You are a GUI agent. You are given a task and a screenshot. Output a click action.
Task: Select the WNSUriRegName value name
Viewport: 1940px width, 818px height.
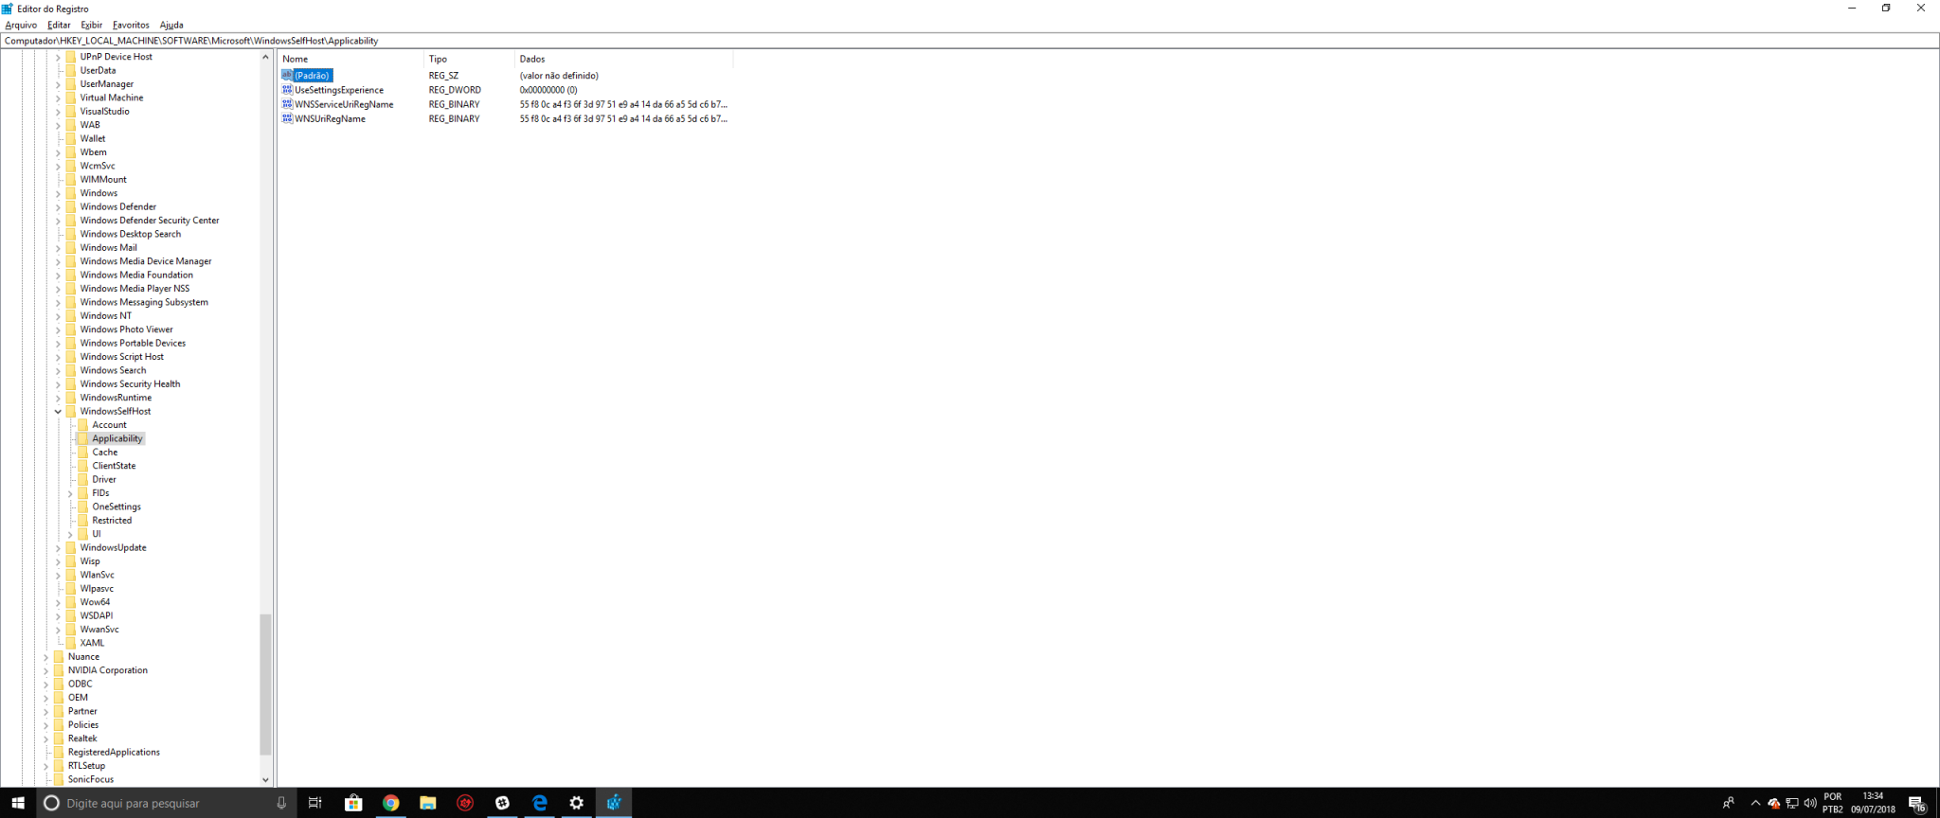pos(330,118)
